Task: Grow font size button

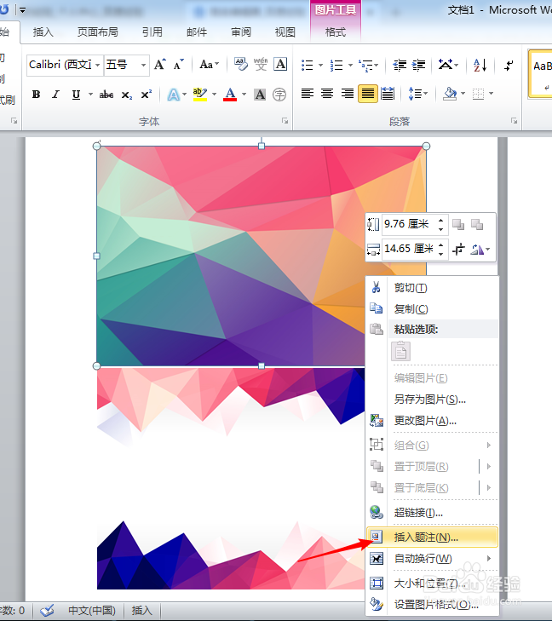Action: click(x=159, y=64)
